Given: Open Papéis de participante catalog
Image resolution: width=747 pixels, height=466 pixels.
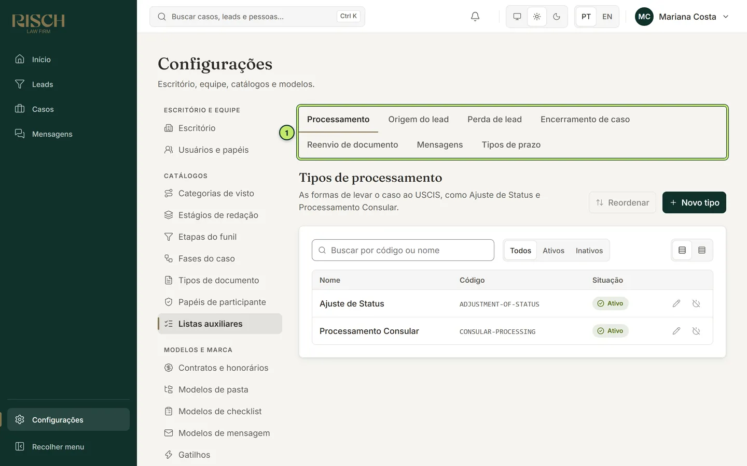Looking at the screenshot, I should [220, 302].
